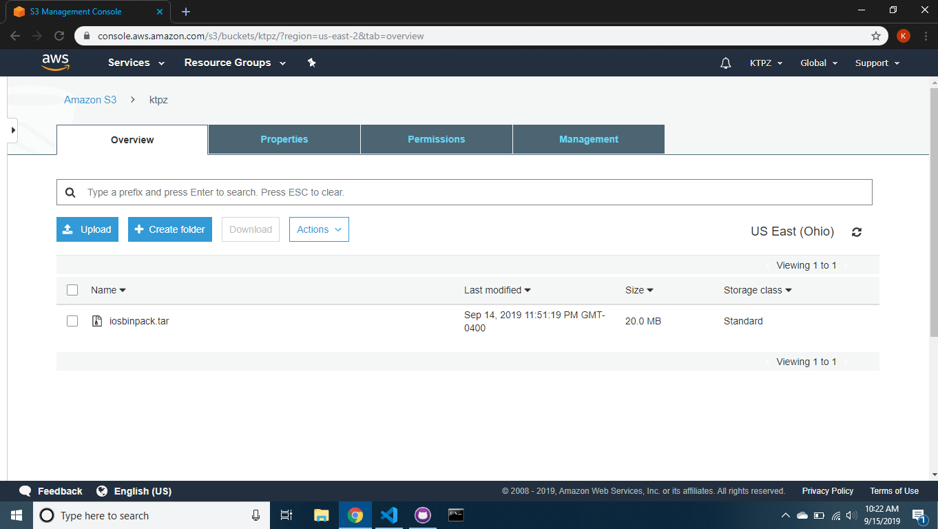Viewport: 938px width, 529px height.
Task: Select the Overview tab
Action: [x=132, y=140]
